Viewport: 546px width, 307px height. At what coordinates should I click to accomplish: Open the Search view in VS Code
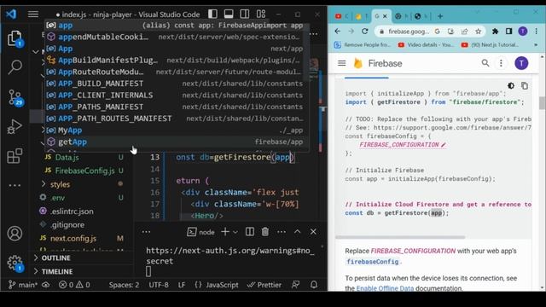(x=15, y=67)
